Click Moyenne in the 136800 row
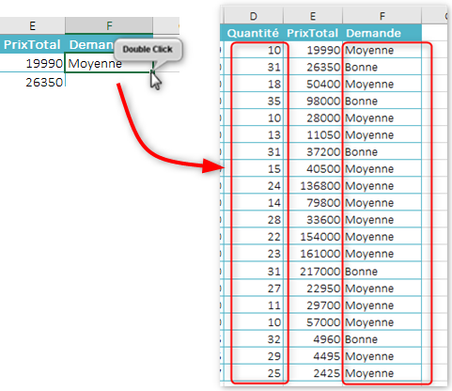Viewport: 452px width, 391px height. tap(382, 185)
